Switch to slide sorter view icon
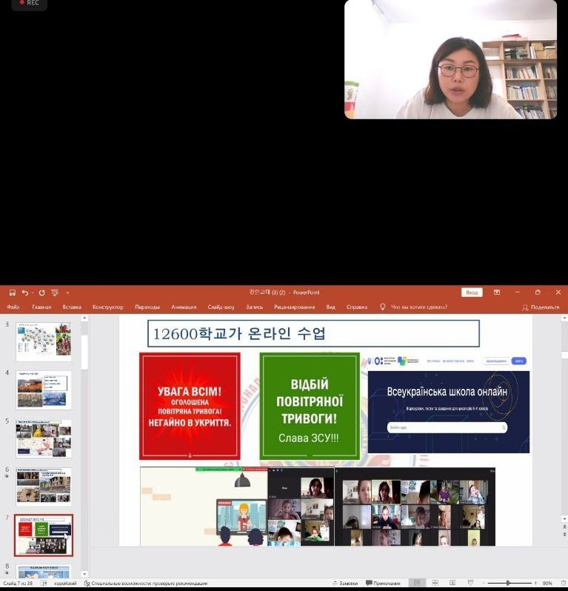568x591 pixels. point(435,583)
